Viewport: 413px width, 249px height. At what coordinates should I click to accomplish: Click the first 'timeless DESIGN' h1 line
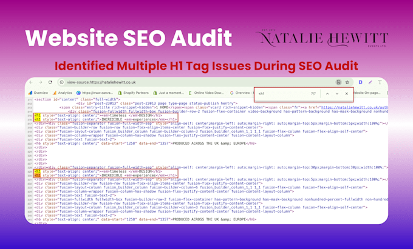98,115
